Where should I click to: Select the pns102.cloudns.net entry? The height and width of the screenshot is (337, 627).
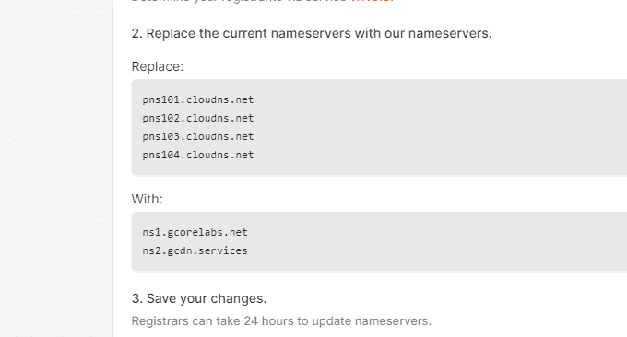tap(198, 118)
